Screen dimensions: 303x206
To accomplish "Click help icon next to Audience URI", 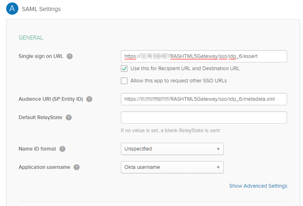I will [x=89, y=99].
